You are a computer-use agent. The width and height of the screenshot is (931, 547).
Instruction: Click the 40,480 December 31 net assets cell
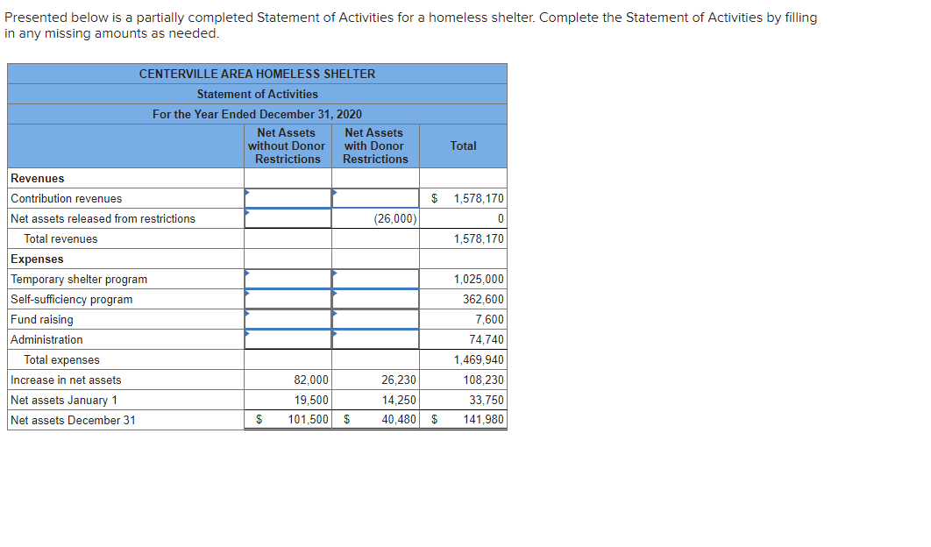[376, 420]
